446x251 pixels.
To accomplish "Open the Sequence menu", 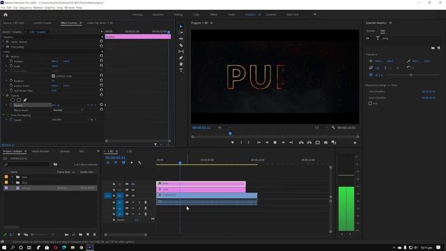I will point(25,8).
